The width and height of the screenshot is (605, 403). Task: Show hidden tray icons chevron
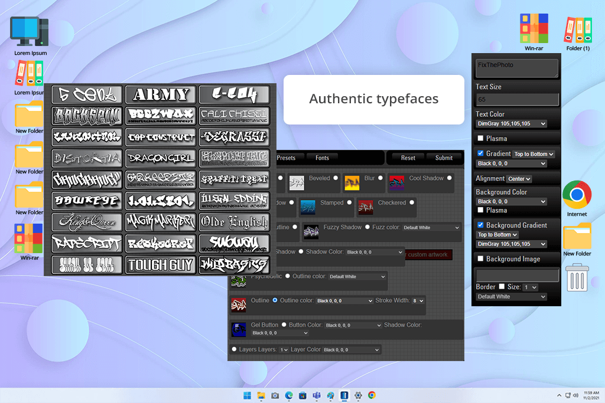point(559,395)
